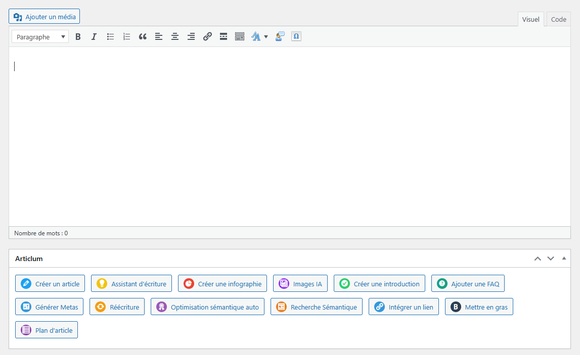The height and width of the screenshot is (355, 580).
Task: Insert a bulleted list
Action: (110, 37)
